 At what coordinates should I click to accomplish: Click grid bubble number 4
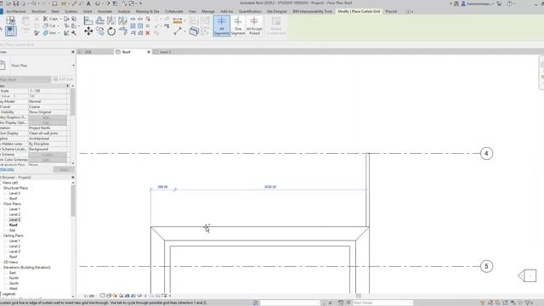486,153
